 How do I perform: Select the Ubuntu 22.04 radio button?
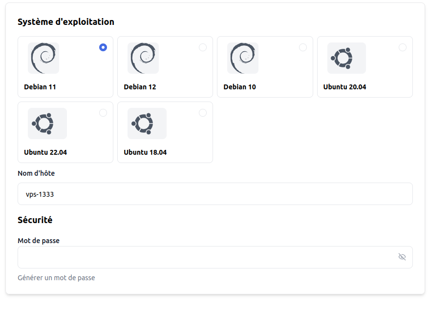pos(103,113)
